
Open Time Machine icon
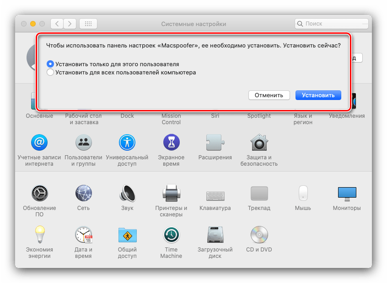pos(171,235)
